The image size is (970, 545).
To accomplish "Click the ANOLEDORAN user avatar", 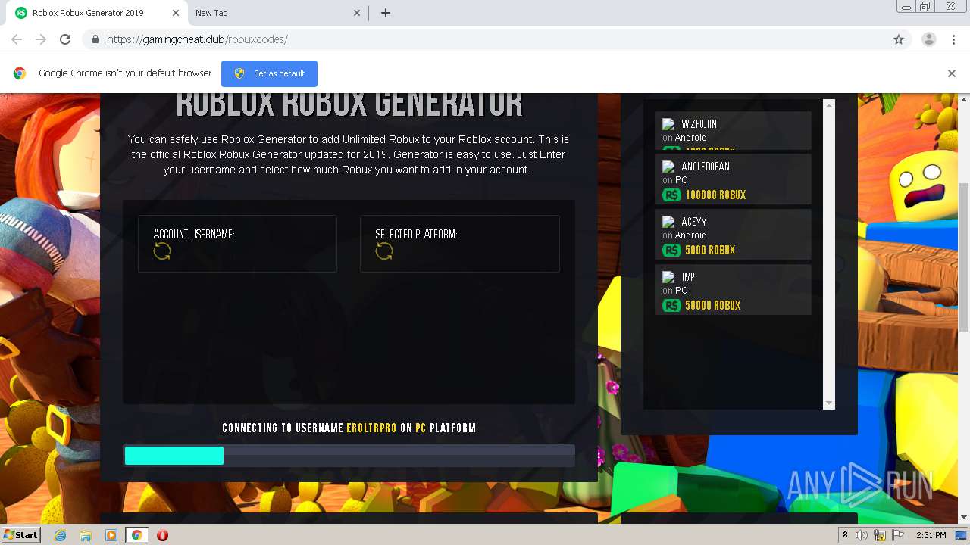I will (669, 167).
